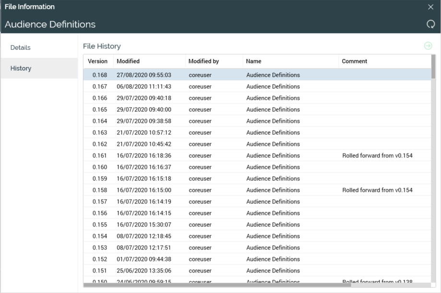The height and width of the screenshot is (293, 441).
Task: Click the Name column header
Action: tap(254, 61)
